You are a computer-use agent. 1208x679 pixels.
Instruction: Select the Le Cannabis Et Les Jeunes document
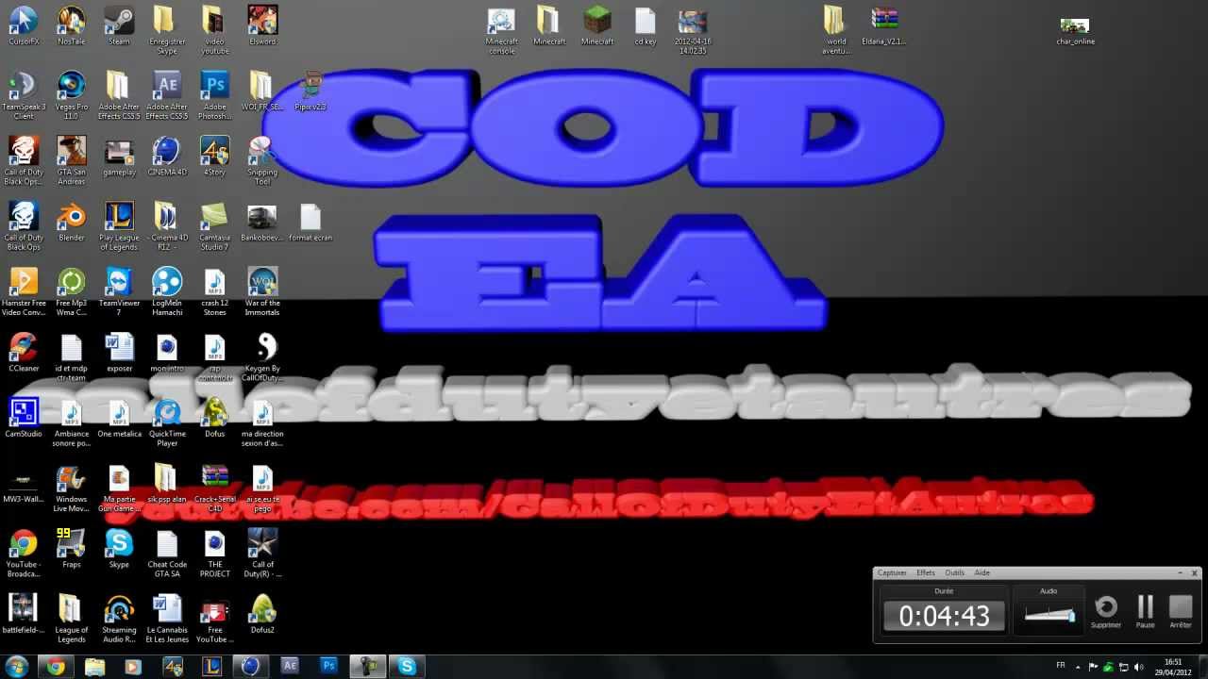[167, 617]
